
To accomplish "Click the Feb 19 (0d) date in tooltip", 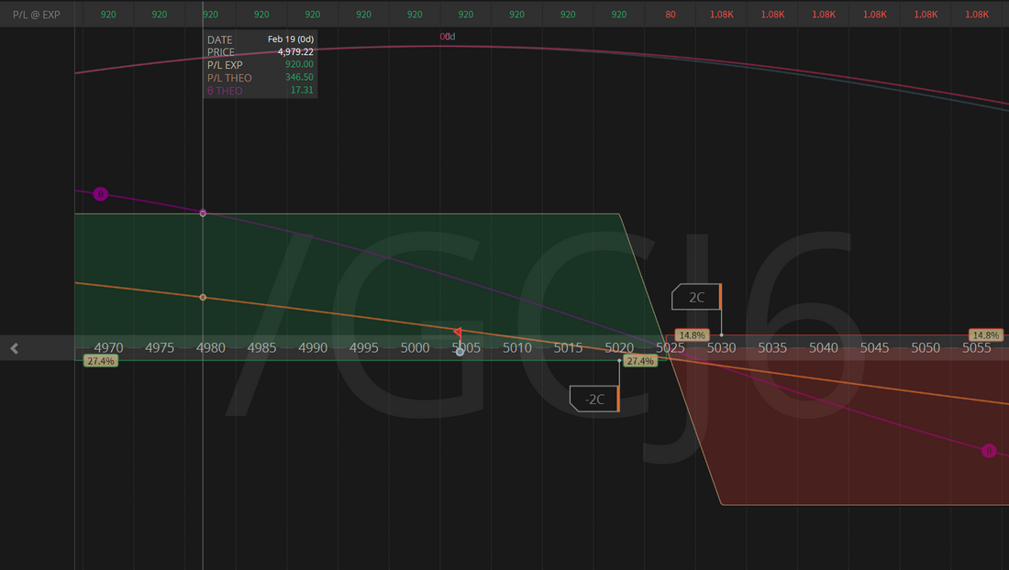I will (290, 39).
